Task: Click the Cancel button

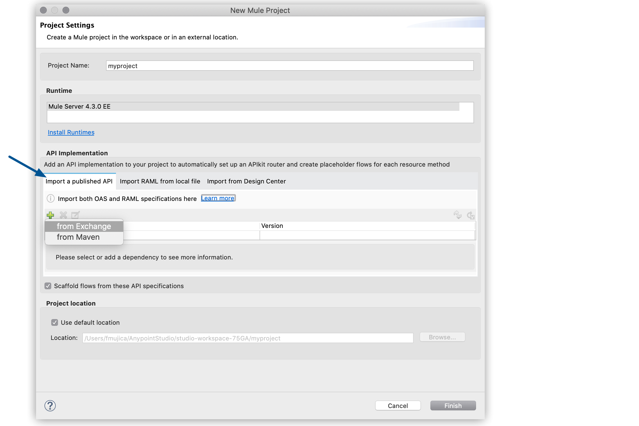Action: tap(398, 405)
